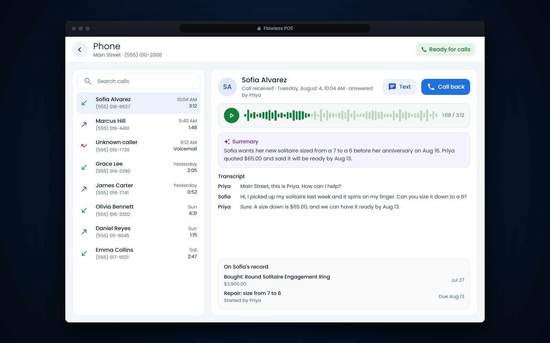Send a Text to Sofia Alvarez

pos(399,87)
